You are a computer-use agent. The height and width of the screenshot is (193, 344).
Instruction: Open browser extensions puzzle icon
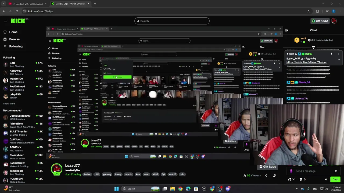pos(318,11)
